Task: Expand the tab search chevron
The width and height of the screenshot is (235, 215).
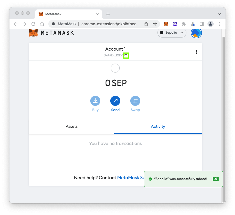Action: tap(219, 14)
